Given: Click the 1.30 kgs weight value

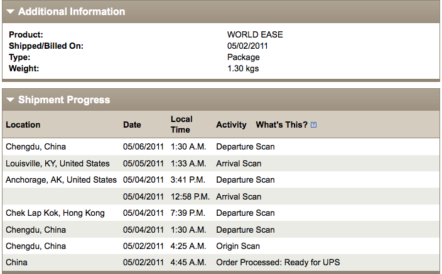Looking at the screenshot, I should (243, 68).
